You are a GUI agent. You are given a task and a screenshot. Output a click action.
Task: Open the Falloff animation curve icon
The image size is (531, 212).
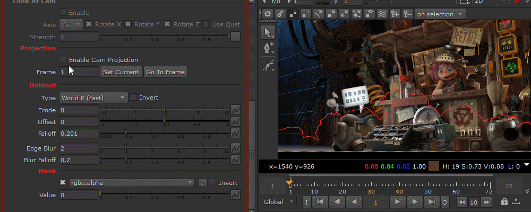point(235,133)
